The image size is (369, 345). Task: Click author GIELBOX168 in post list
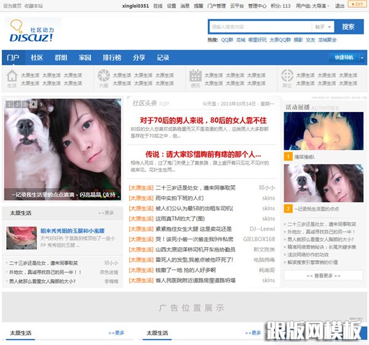(x=259, y=239)
